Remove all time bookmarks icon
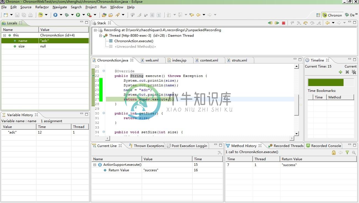This screenshot has width=359, height=203. click(354, 72)
